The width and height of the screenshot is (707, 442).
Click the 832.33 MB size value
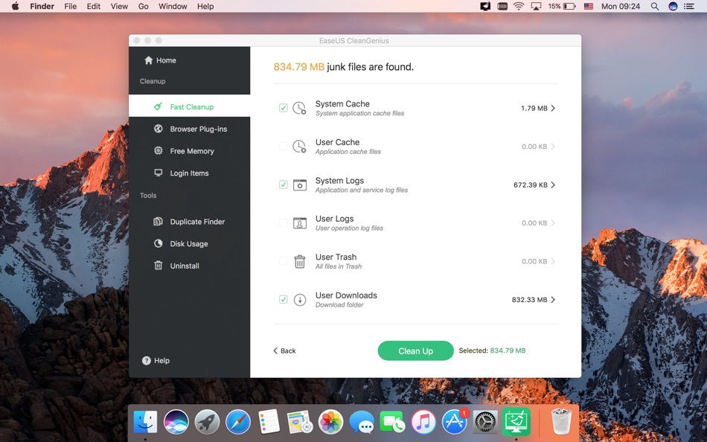pos(529,299)
